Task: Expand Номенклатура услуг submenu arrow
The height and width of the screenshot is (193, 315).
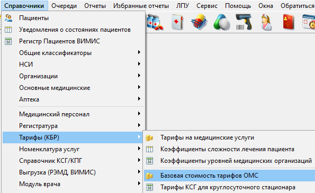Action: [x=139, y=149]
